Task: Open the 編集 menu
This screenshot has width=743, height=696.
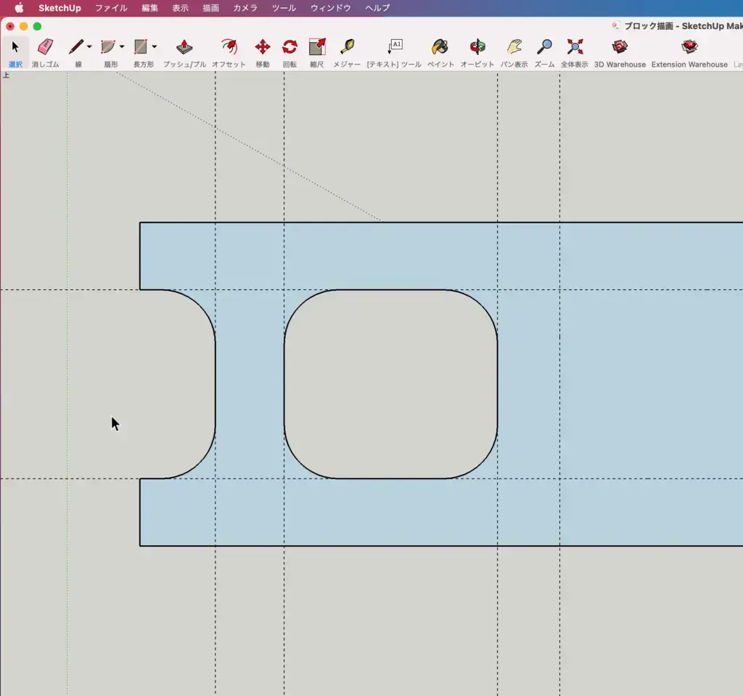Action: click(149, 8)
